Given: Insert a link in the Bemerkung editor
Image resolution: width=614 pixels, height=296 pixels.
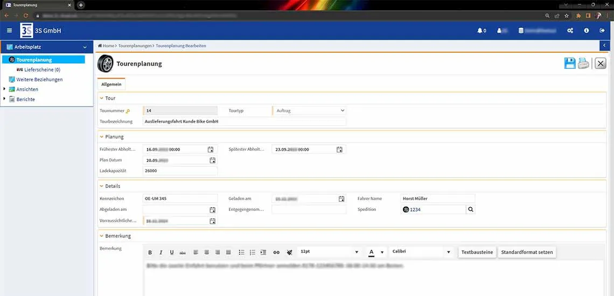Looking at the screenshot, I should click(276, 252).
